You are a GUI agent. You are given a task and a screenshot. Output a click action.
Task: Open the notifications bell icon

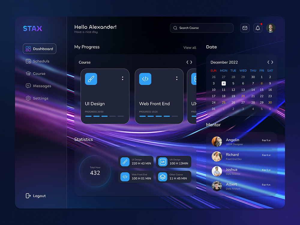[258, 28]
